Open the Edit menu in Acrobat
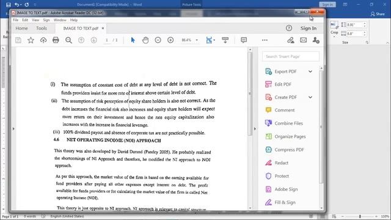Viewport: 391px width, 220px height. [x=25, y=20]
